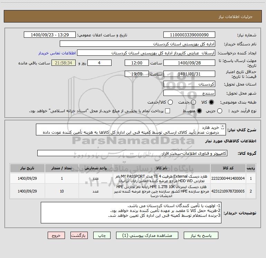Select the کالا/خدمت radio button

[x=170, y=102]
